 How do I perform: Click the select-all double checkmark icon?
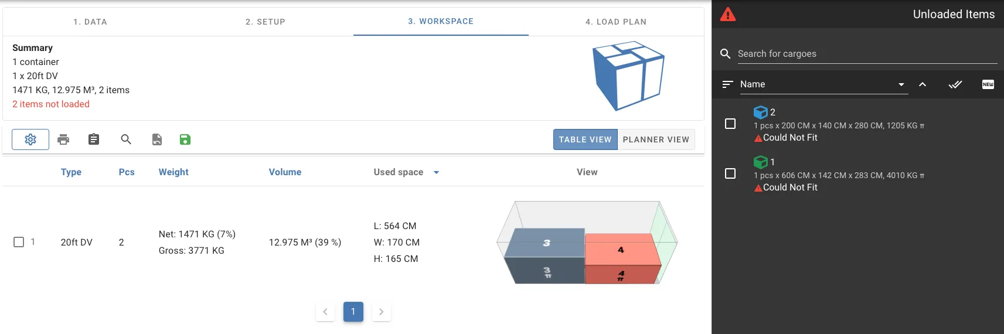[955, 84]
